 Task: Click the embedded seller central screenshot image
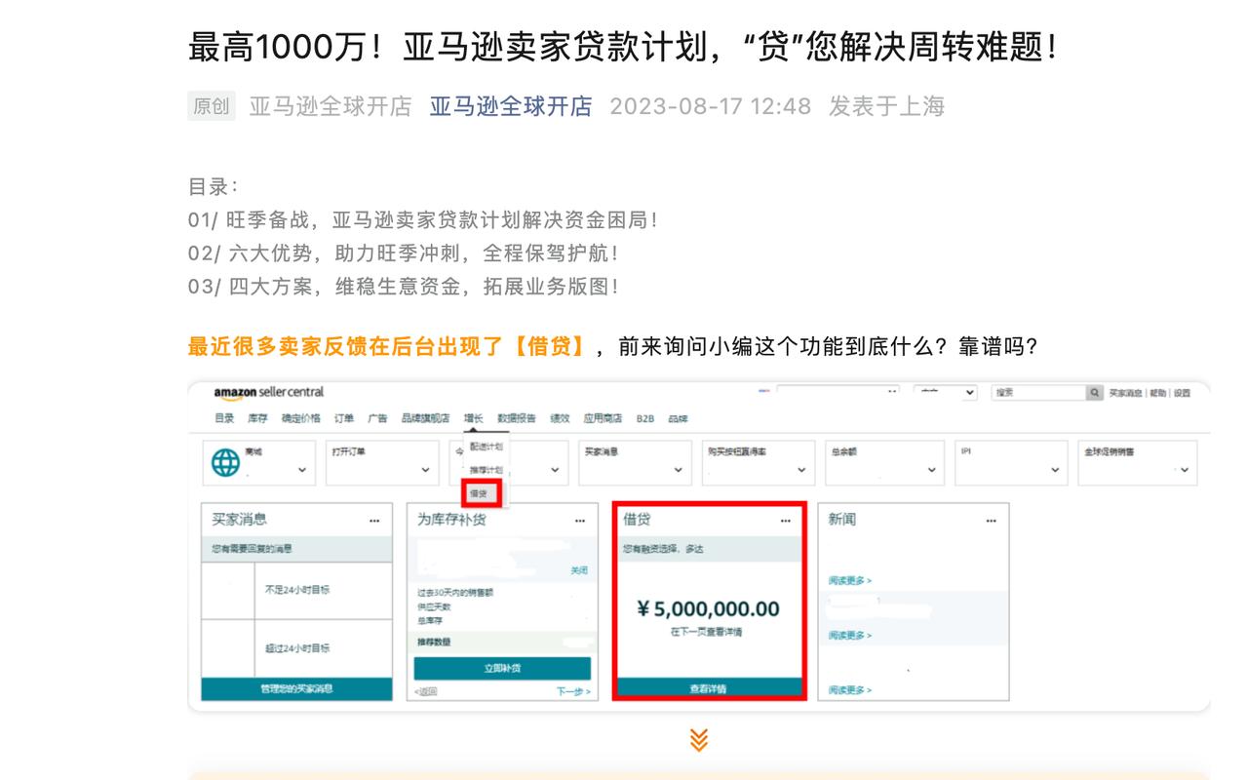698,546
